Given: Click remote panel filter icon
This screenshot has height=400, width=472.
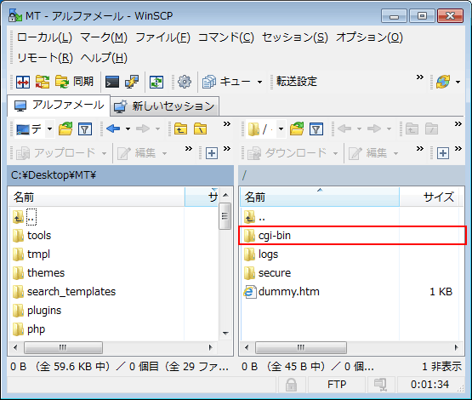Looking at the screenshot, I should click(316, 129).
